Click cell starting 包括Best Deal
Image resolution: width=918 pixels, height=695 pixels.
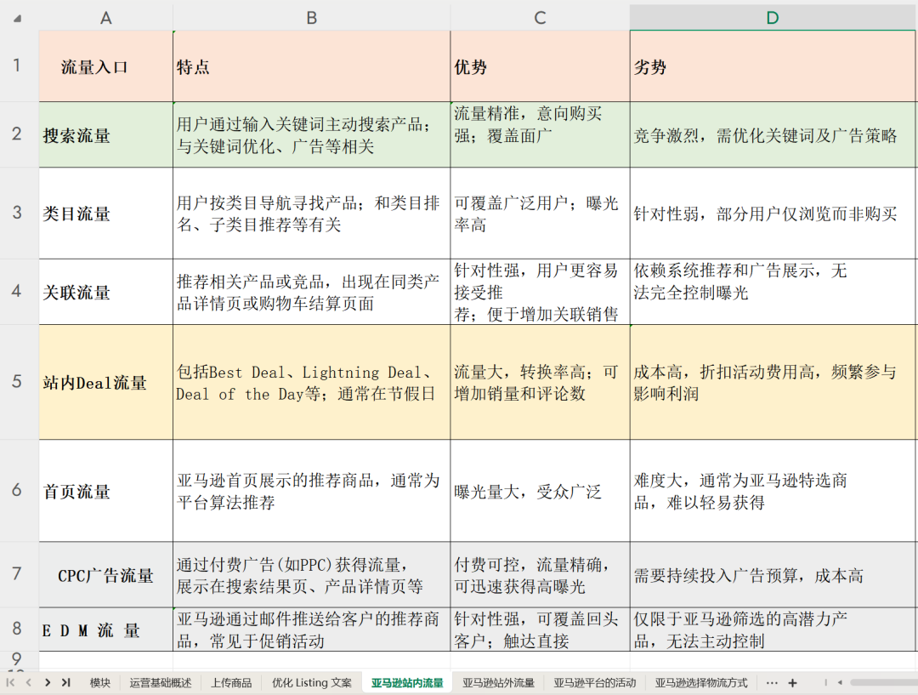pos(311,382)
